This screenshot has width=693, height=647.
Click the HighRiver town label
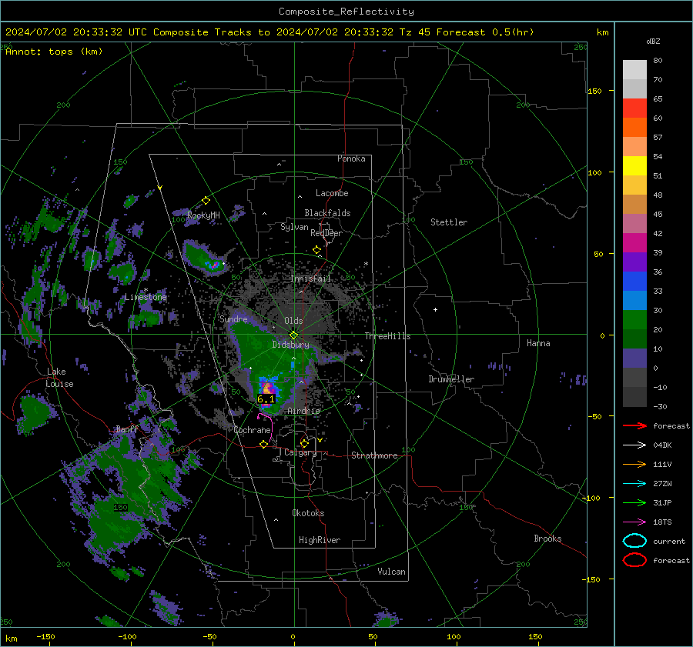(320, 540)
